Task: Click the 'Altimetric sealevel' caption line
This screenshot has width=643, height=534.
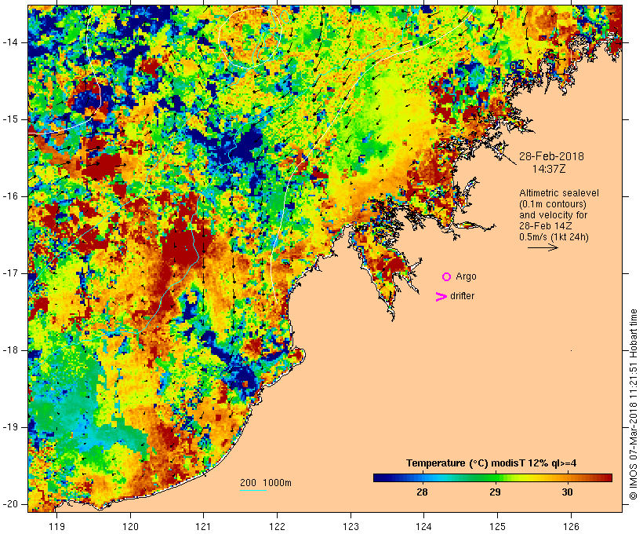Action: point(559,193)
